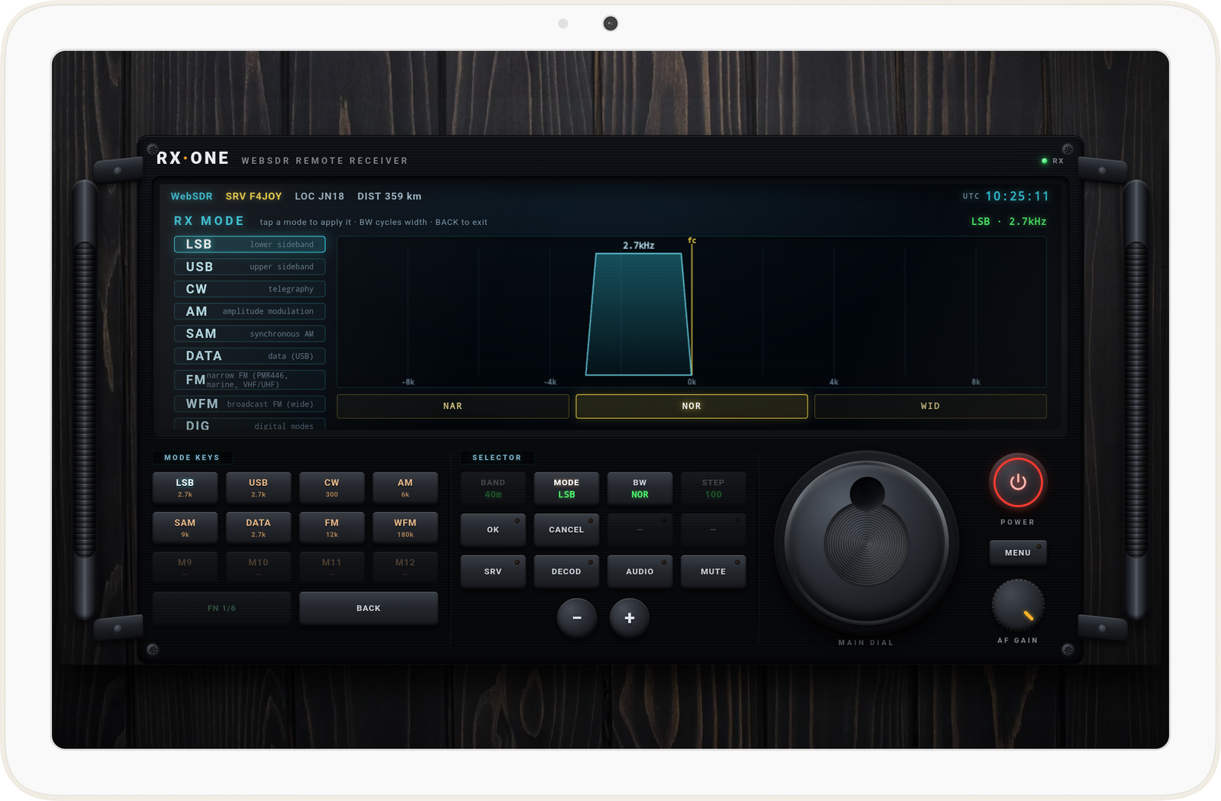1221x801 pixels.
Task: Switch bandwidth to NOR tab
Action: (691, 406)
